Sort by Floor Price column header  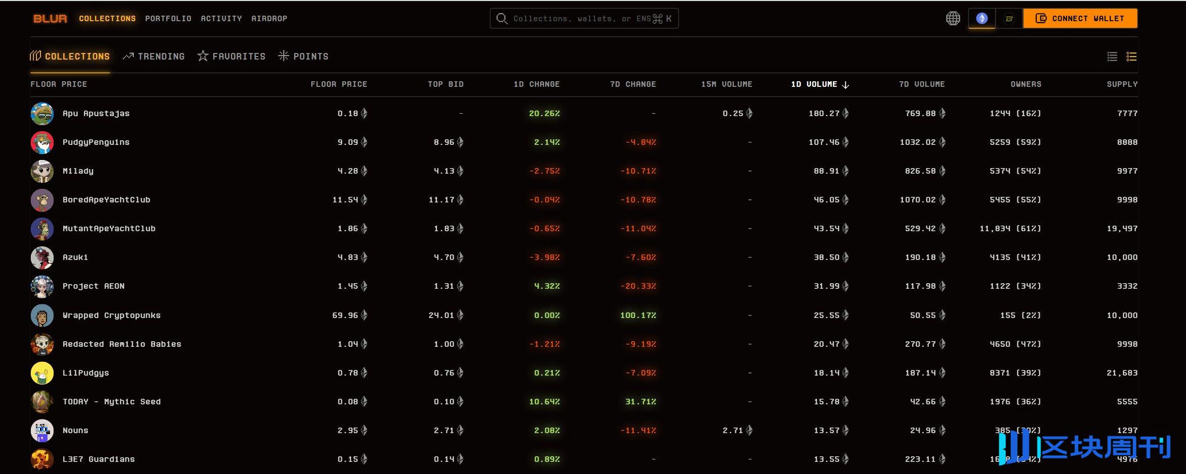pyautogui.click(x=339, y=84)
